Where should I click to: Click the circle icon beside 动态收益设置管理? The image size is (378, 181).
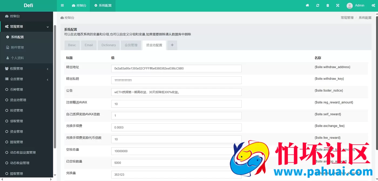7,153
